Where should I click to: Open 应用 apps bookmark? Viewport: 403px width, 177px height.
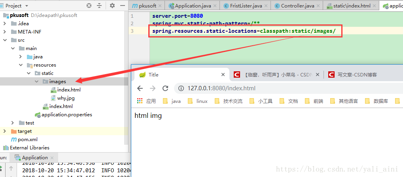point(146,101)
